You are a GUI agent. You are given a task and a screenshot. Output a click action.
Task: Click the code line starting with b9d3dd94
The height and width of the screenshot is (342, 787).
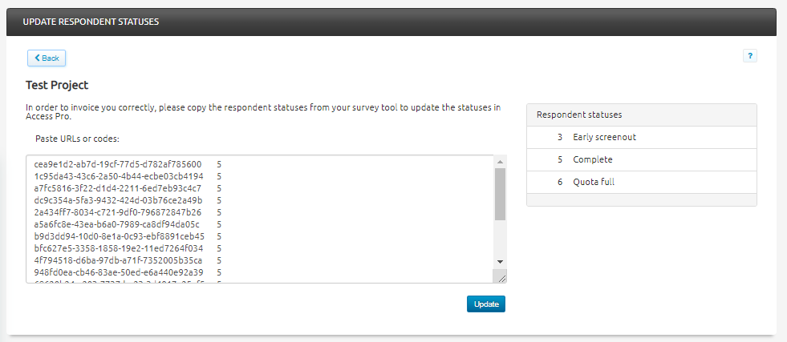pyautogui.click(x=119, y=236)
